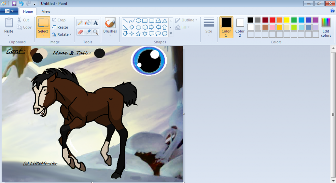Pick the Polygon shape

(158, 21)
